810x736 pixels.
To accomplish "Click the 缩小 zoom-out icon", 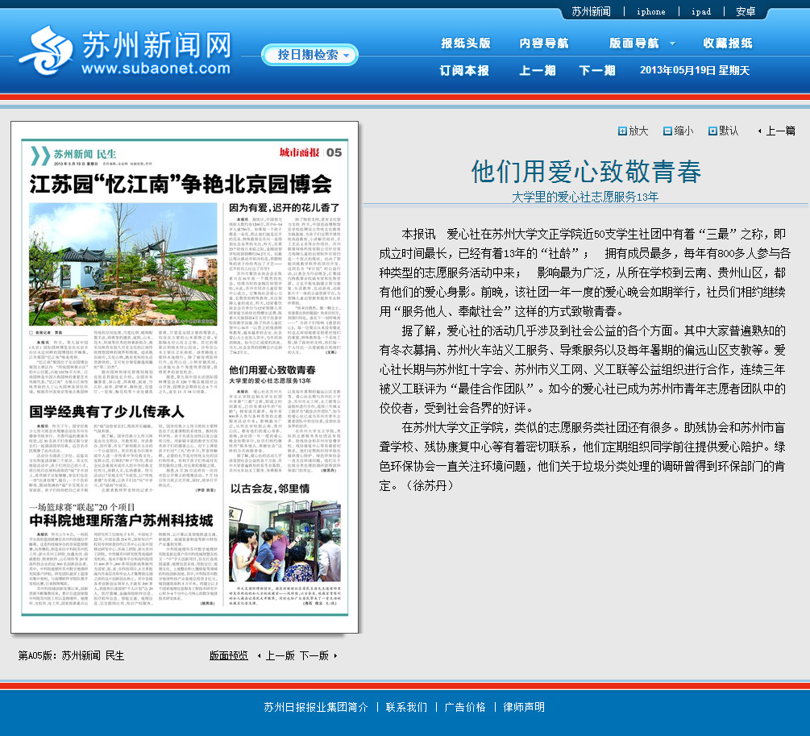I will [x=667, y=131].
